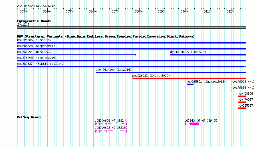Click the nsv585325 (Cooper2011) label
Image resolution: width=254 pixels, height=147 pixels.
(x=36, y=46)
